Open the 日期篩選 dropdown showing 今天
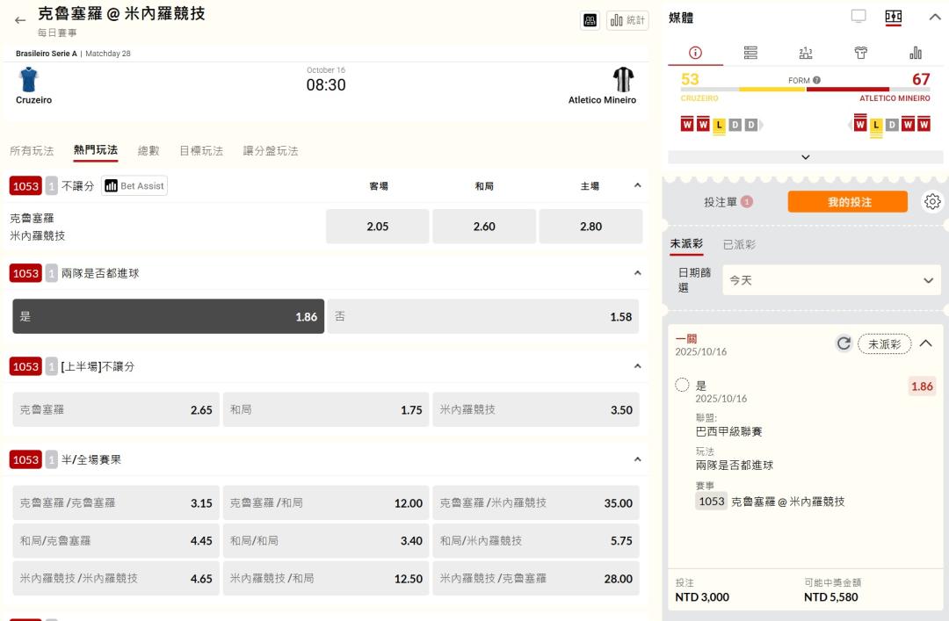 coord(830,281)
